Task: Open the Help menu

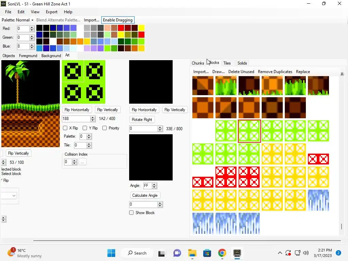Action: 68,12
